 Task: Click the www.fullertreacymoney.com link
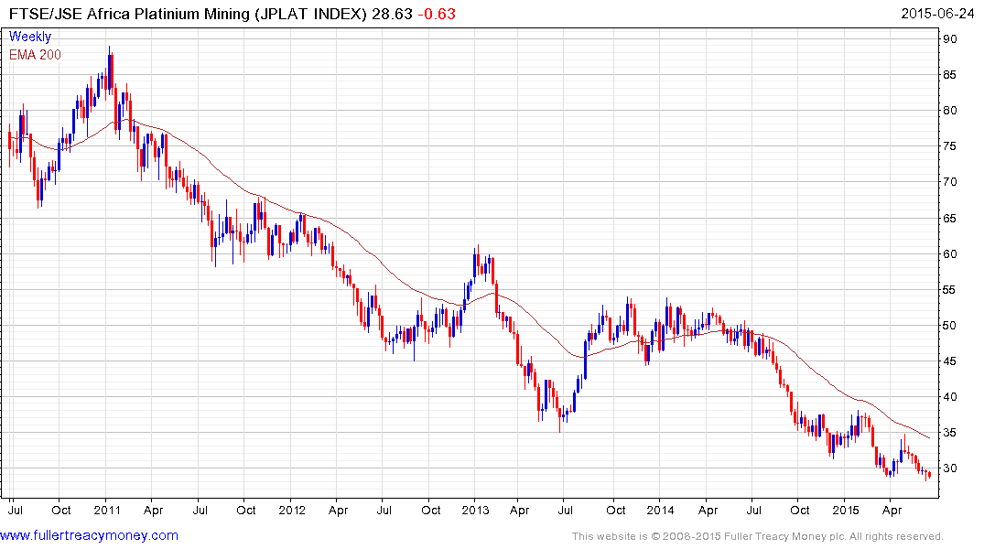pyautogui.click(x=90, y=535)
